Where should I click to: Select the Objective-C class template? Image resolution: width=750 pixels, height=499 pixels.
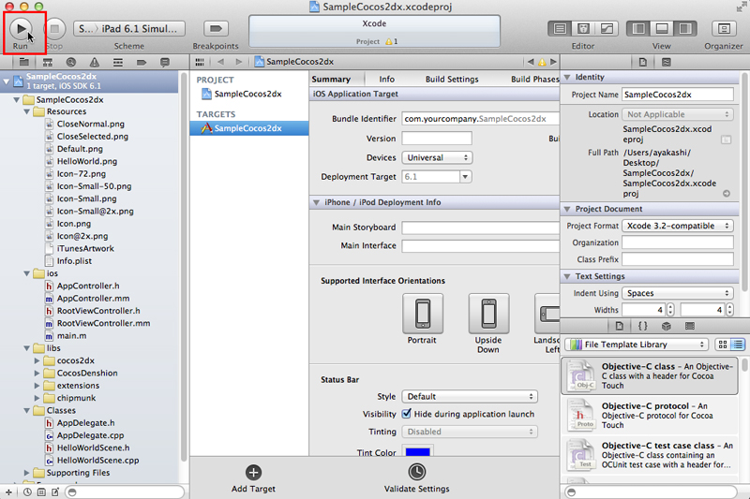click(x=649, y=375)
